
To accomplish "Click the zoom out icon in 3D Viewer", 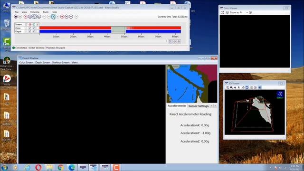I will click(251, 87).
